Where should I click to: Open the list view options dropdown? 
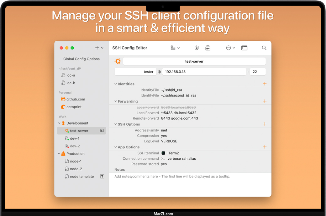pos(175,48)
